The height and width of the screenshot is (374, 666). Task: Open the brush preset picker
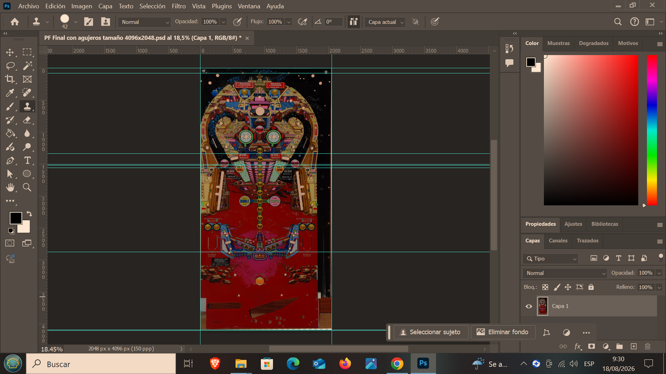click(76, 22)
